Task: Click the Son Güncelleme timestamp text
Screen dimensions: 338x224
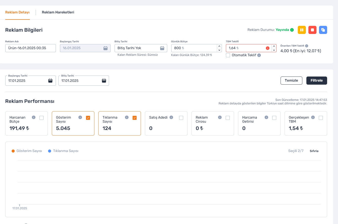Action: 301,100
